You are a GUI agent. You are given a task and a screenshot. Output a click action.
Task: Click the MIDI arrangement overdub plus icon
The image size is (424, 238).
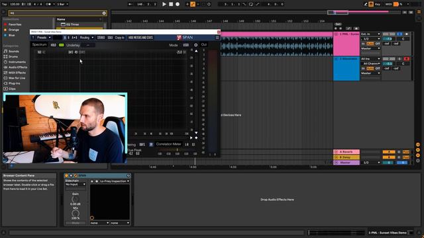click(187, 4)
